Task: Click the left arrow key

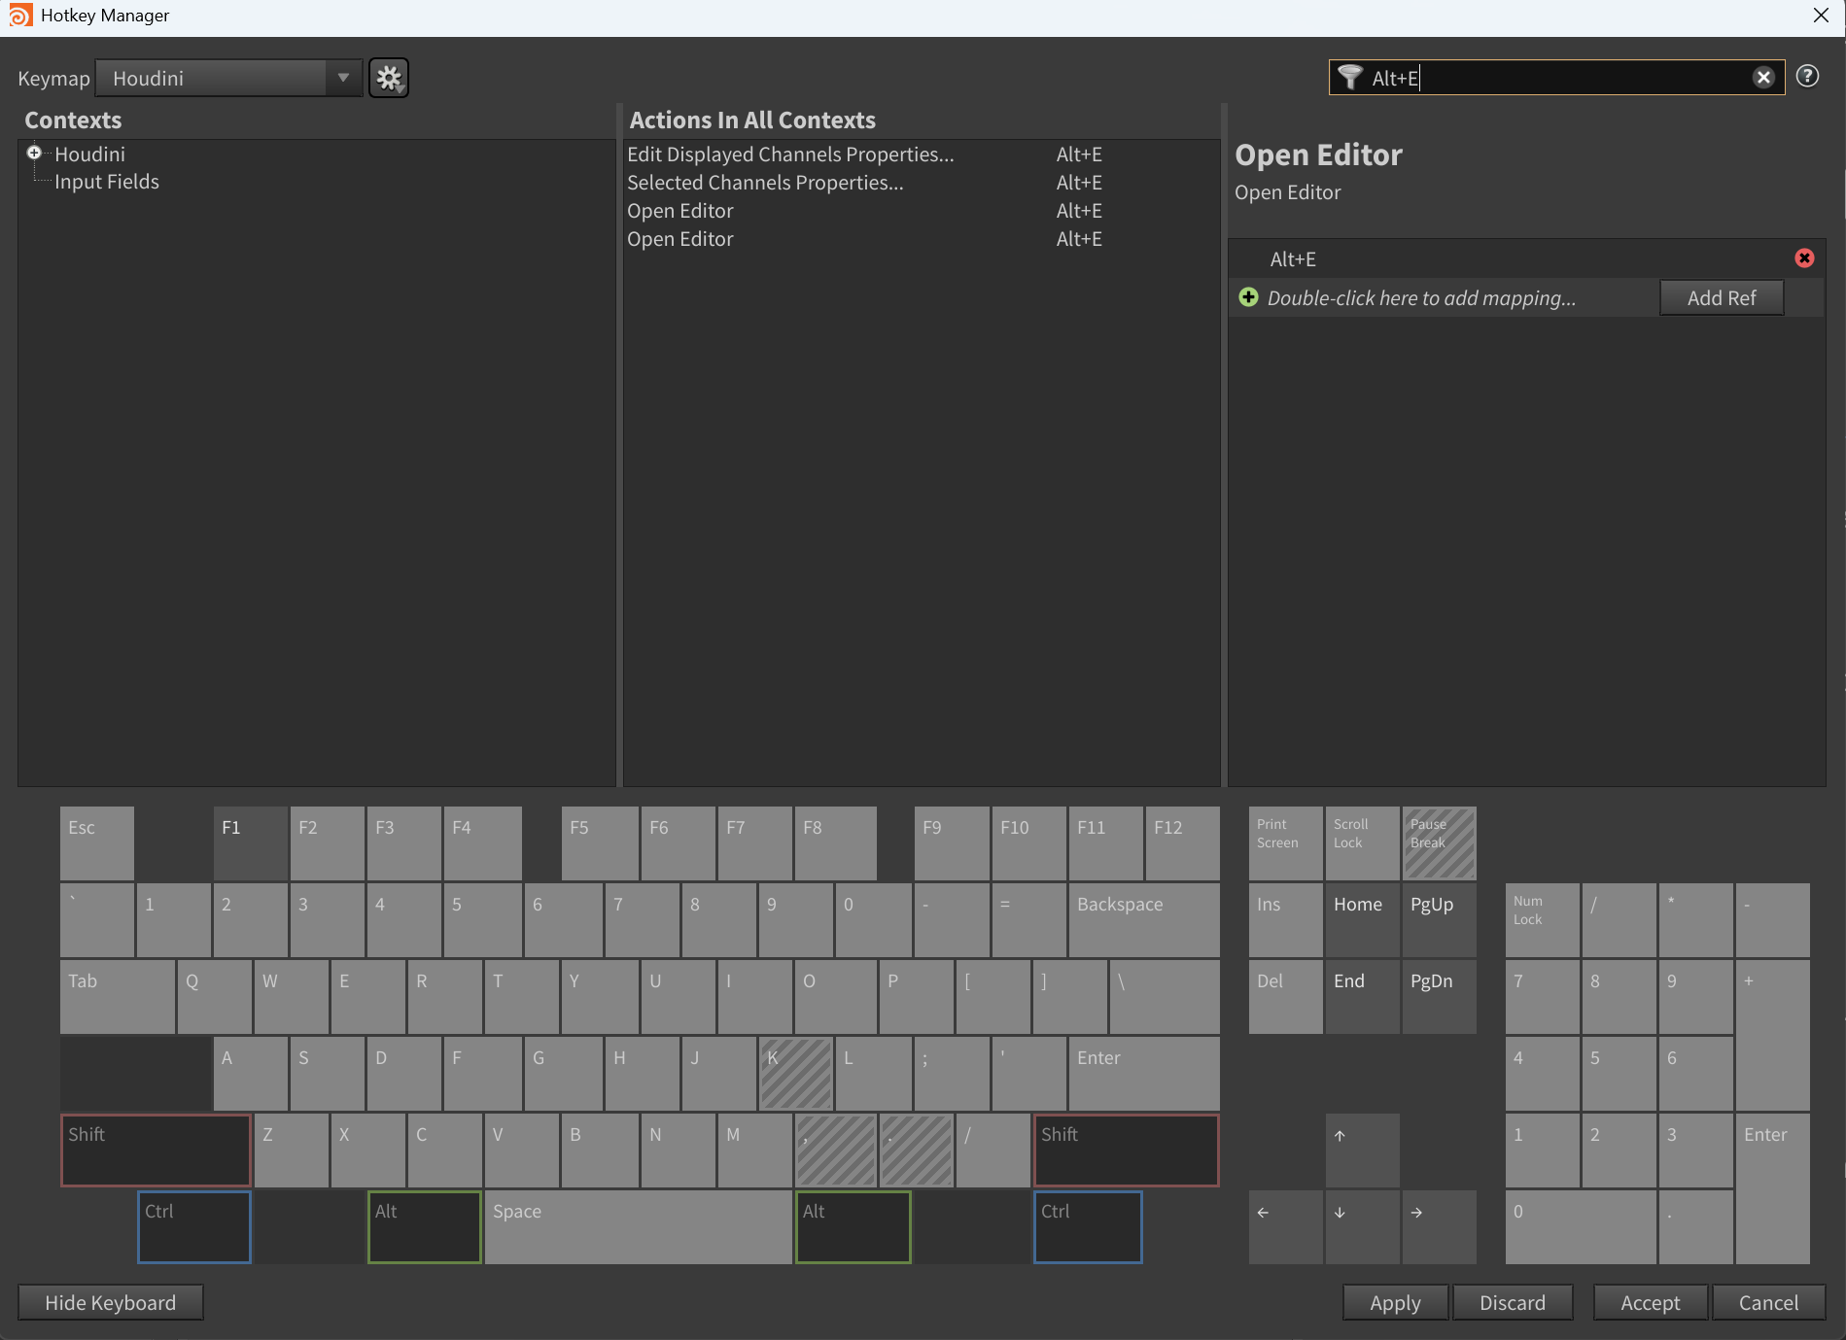Action: [1286, 1227]
